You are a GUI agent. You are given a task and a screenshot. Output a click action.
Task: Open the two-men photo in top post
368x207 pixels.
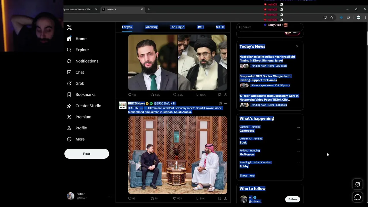point(178,62)
